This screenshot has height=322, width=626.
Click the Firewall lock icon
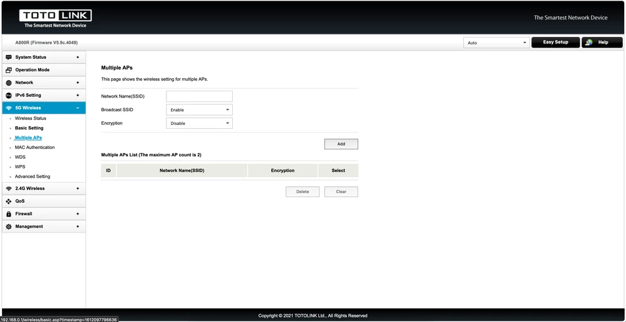pos(9,214)
